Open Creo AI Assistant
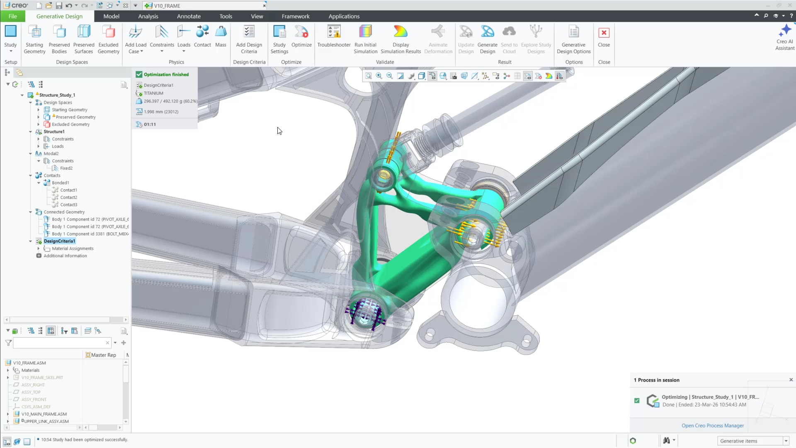Viewport: 796px width, 448px height. [x=785, y=37]
